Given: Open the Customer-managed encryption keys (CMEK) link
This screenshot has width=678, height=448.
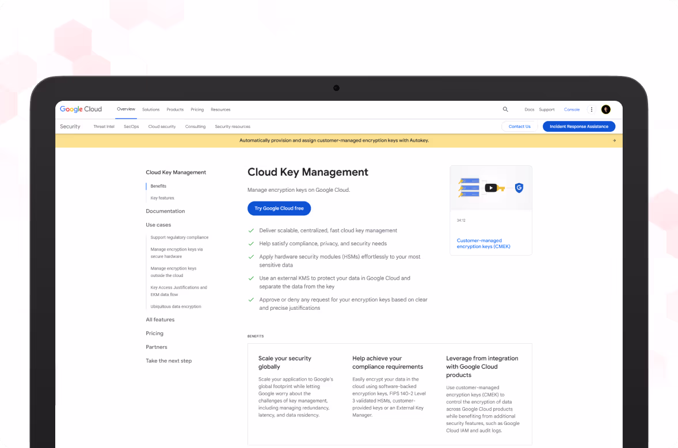Looking at the screenshot, I should (x=483, y=244).
